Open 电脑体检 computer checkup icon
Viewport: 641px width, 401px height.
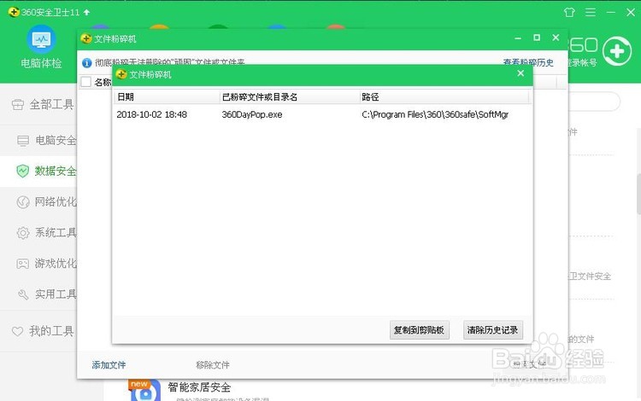coord(41,39)
